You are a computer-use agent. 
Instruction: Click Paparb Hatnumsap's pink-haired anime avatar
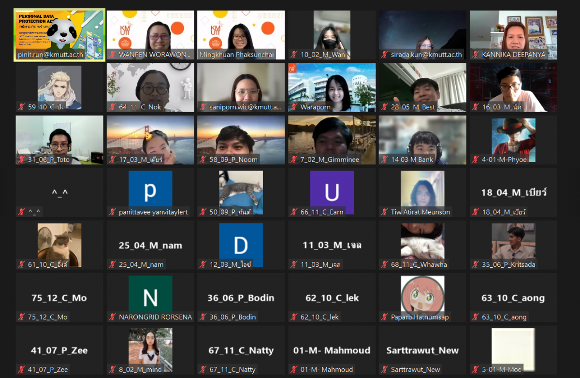(x=422, y=297)
